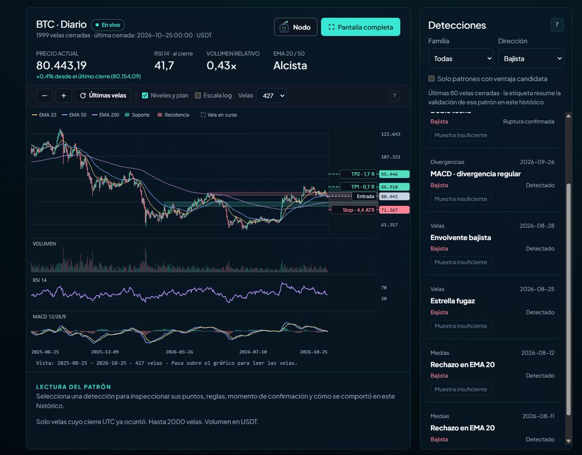Image resolution: width=582 pixels, height=455 pixels.
Task: Click the EMA 50 legend marker
Action: pyautogui.click(x=64, y=115)
